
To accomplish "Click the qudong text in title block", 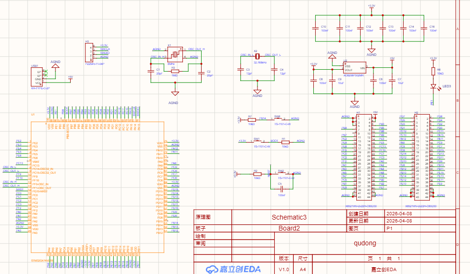I will 365,243.
